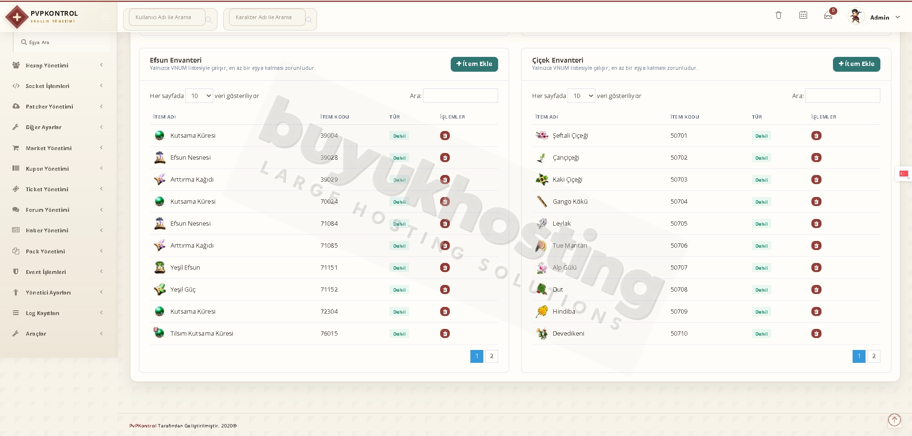The height and width of the screenshot is (436, 912).
Task: Click İtem Ekle in Efsun Envanteri
Action: (474, 64)
